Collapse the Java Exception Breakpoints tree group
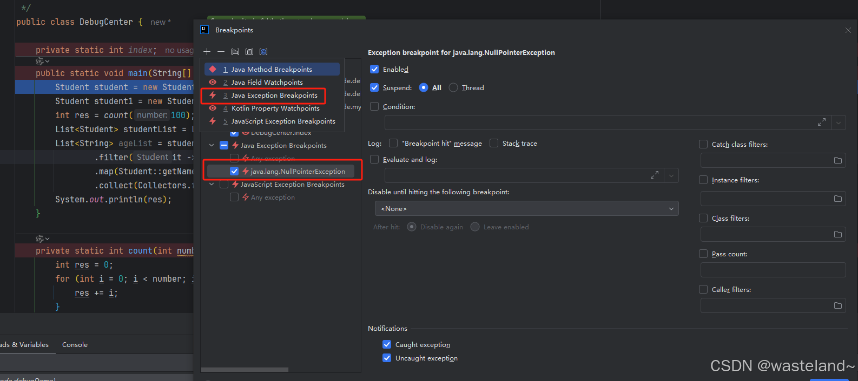858x381 pixels. (212, 145)
